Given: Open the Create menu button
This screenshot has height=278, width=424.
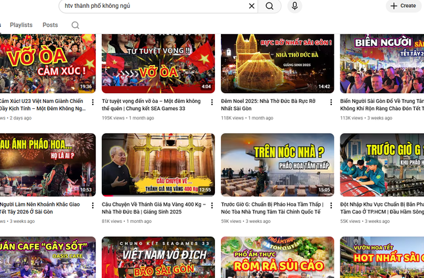Looking at the screenshot, I should point(403,6).
